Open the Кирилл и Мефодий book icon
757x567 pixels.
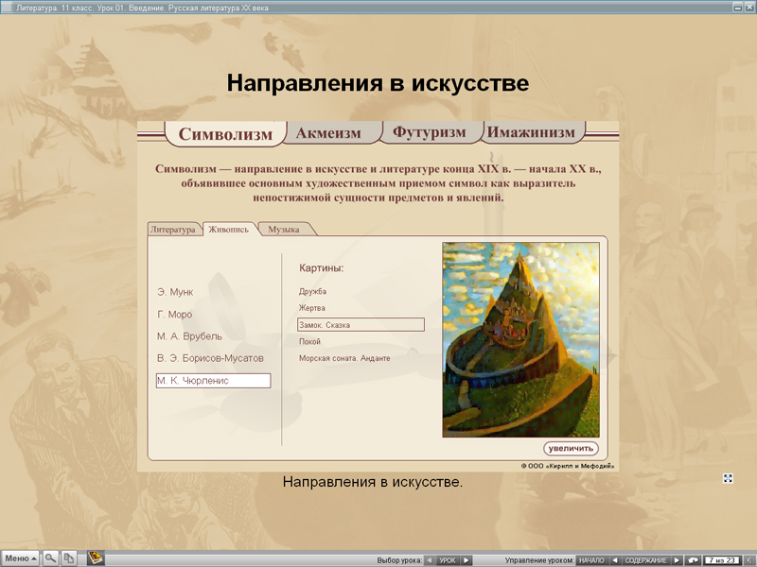(x=96, y=557)
